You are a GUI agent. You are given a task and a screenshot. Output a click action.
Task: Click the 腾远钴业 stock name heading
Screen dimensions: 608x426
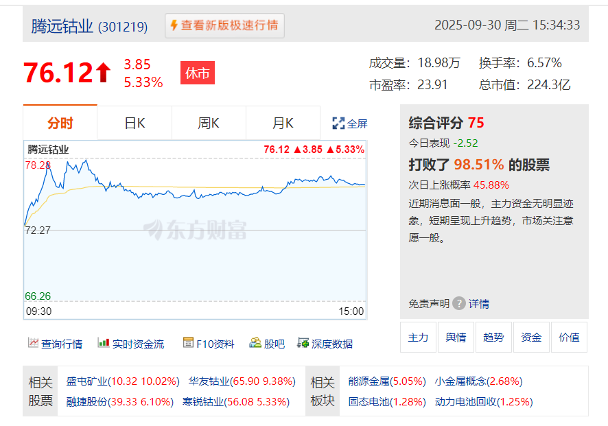pyautogui.click(x=62, y=26)
